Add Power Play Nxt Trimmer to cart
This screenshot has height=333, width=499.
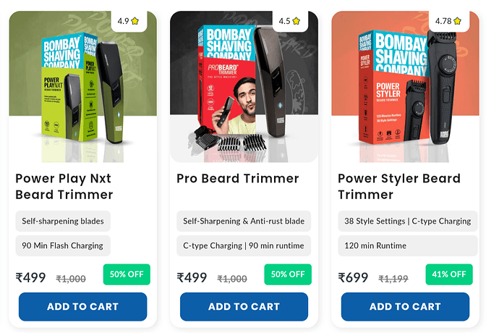click(x=82, y=306)
